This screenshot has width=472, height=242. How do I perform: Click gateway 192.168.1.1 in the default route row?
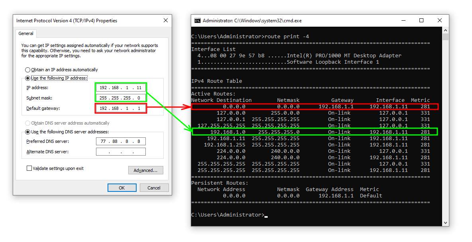336,106
